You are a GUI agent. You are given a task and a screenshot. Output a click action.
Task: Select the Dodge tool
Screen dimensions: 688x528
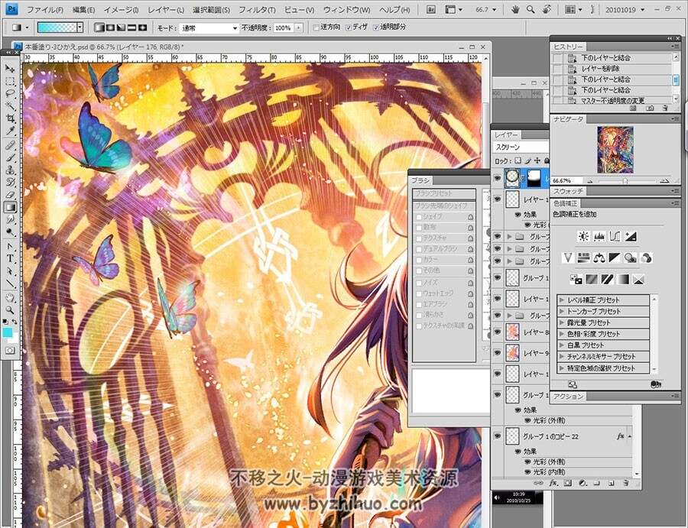point(10,232)
